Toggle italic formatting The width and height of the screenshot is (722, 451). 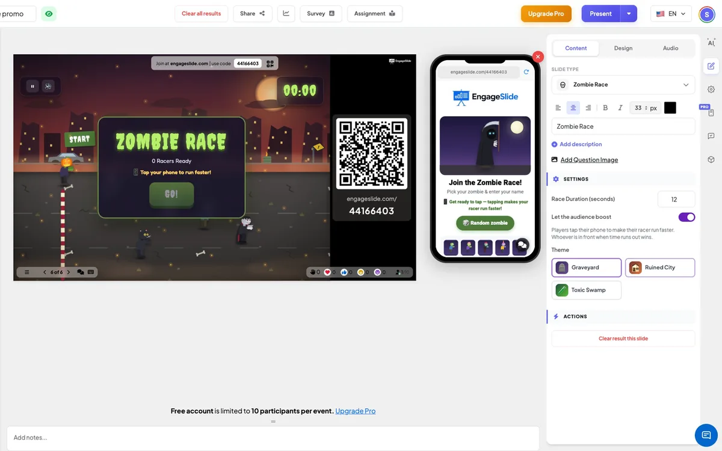620,108
